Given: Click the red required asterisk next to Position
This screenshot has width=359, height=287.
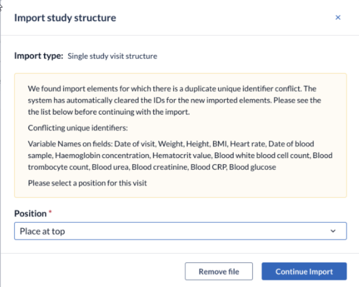Looking at the screenshot, I should pos(50,212).
